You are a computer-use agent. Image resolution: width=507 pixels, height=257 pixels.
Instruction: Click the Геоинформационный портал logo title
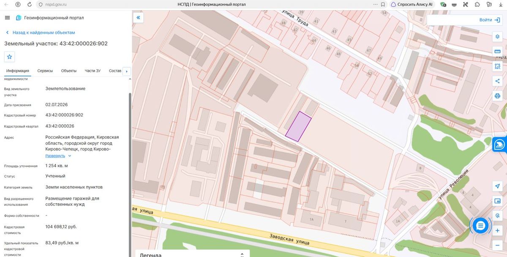pos(50,18)
